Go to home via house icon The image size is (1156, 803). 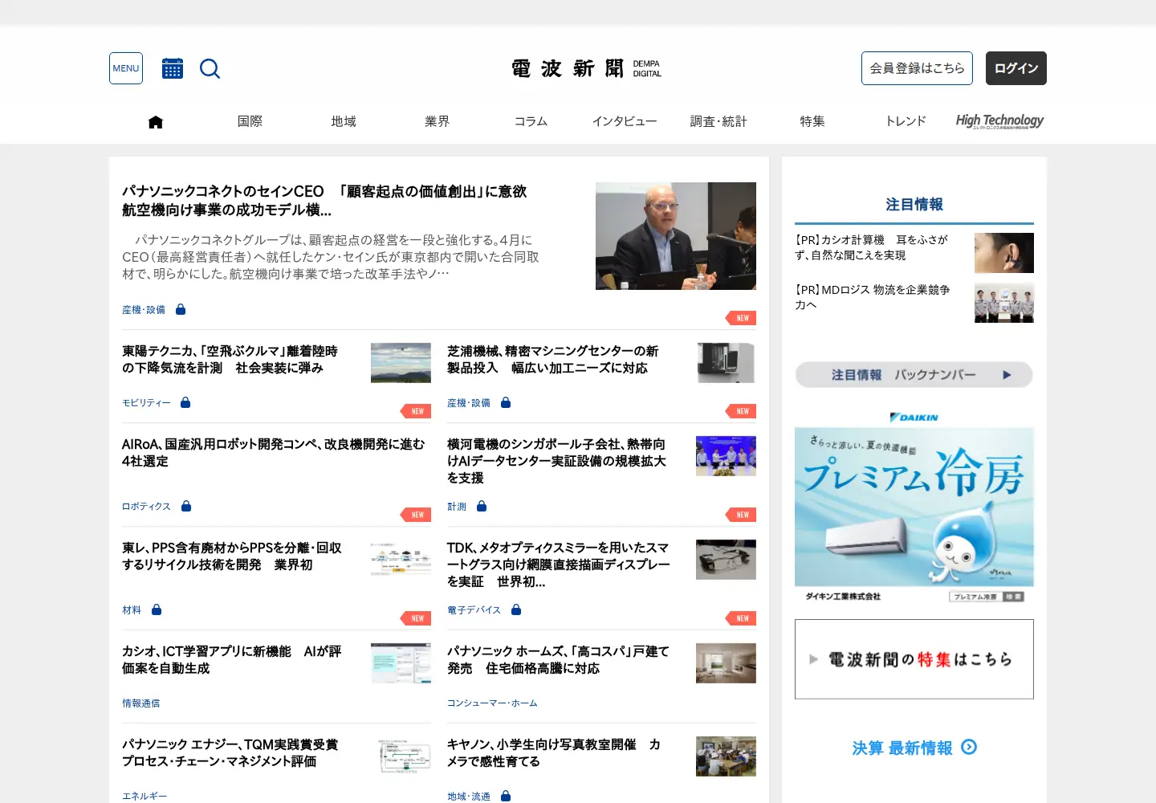pos(156,121)
